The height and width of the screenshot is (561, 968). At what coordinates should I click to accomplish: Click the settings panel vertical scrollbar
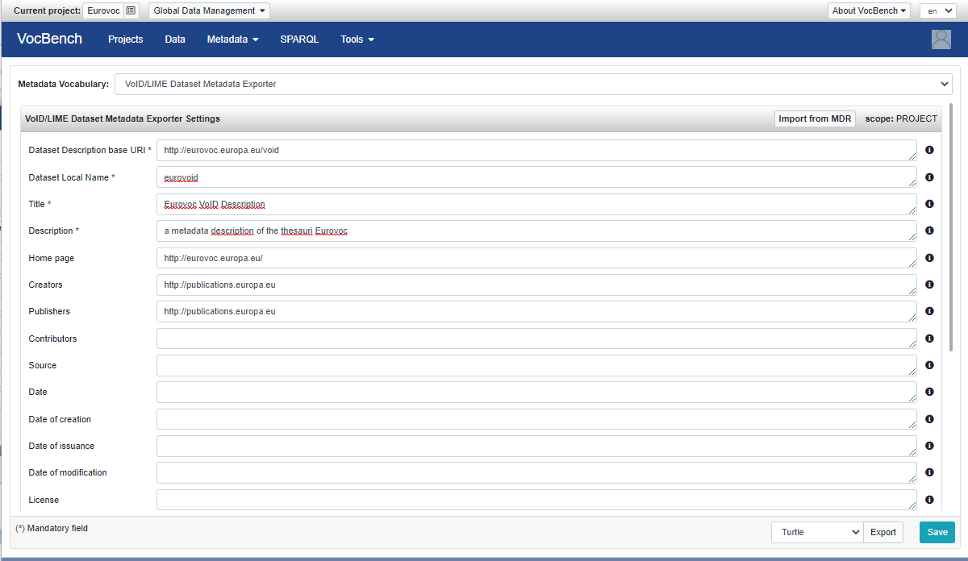[951, 228]
